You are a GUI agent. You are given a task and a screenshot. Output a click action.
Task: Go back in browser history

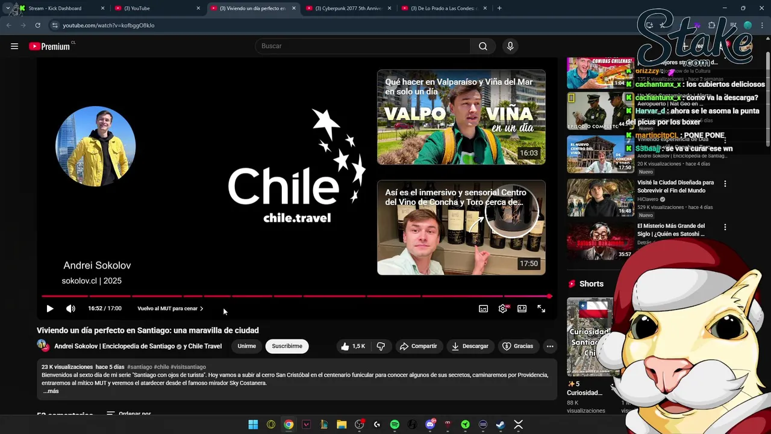[x=8, y=25]
